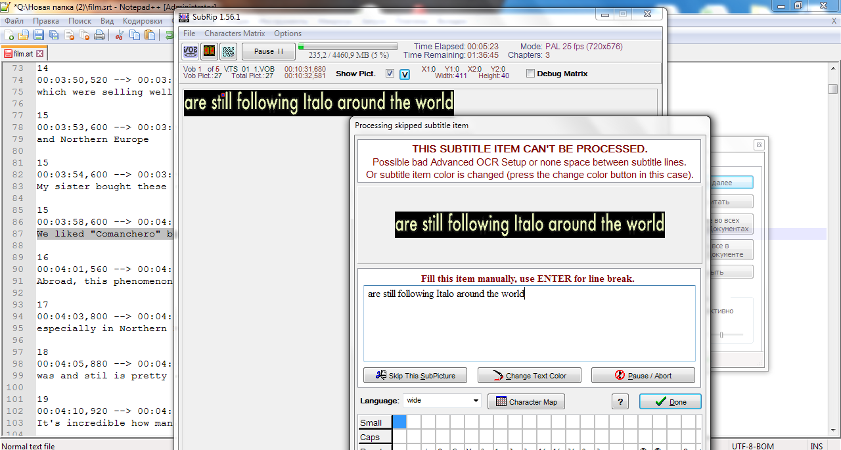Viewport: 841px width, 450px height.
Task: Click 'Normal text file' in status bar
Action: click(x=28, y=446)
